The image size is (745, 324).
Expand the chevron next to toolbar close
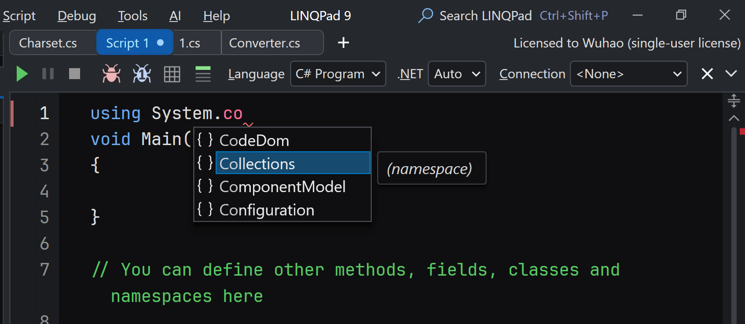click(731, 73)
